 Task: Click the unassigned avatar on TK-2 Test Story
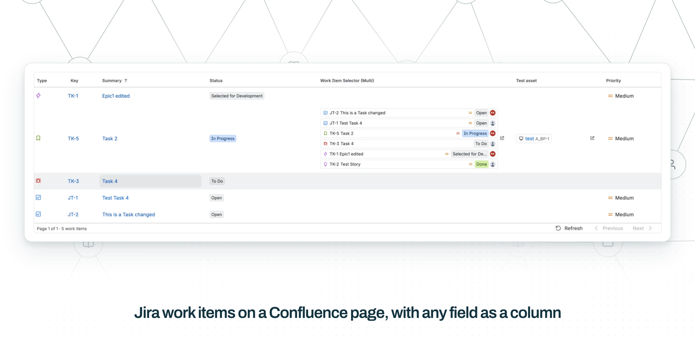tap(493, 164)
